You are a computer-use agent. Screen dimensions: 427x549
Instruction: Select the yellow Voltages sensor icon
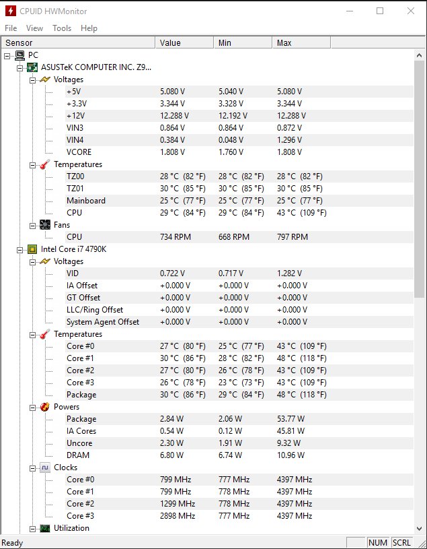click(45, 79)
